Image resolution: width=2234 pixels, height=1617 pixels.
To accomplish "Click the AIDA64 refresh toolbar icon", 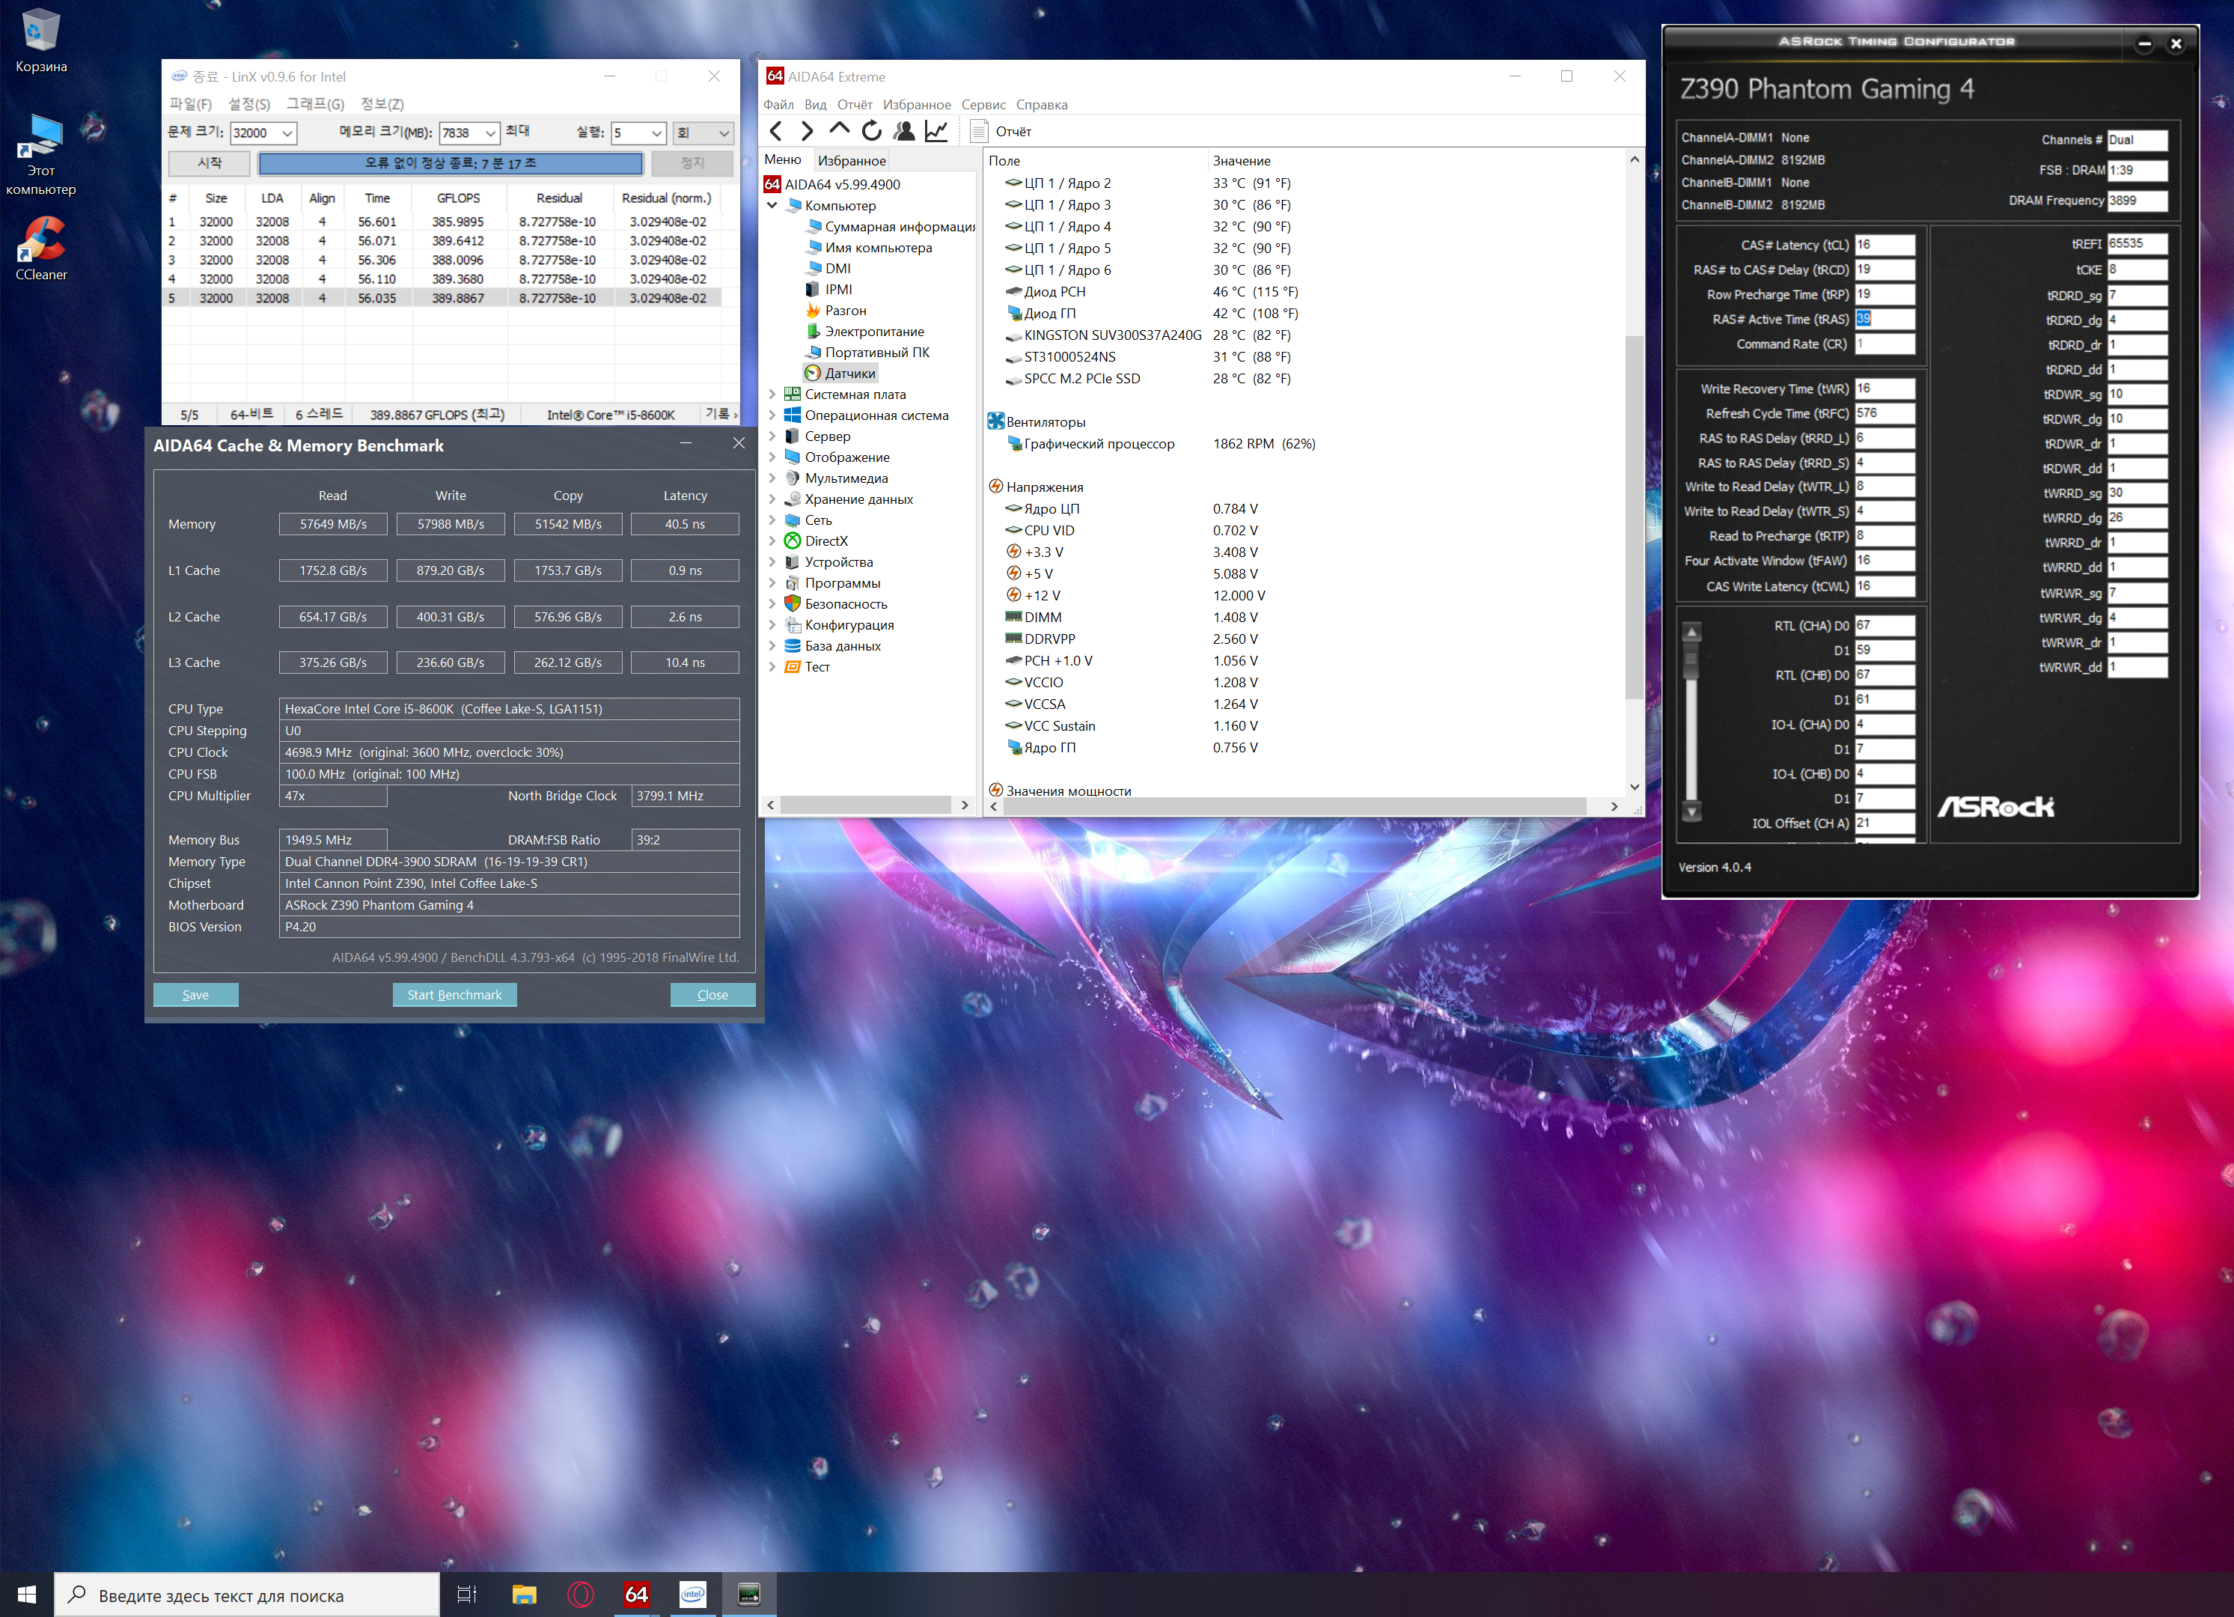I will point(870,131).
